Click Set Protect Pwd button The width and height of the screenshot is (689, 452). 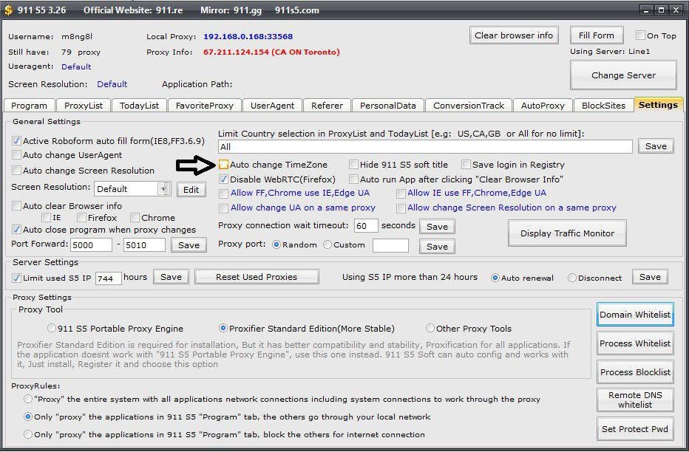point(635,429)
